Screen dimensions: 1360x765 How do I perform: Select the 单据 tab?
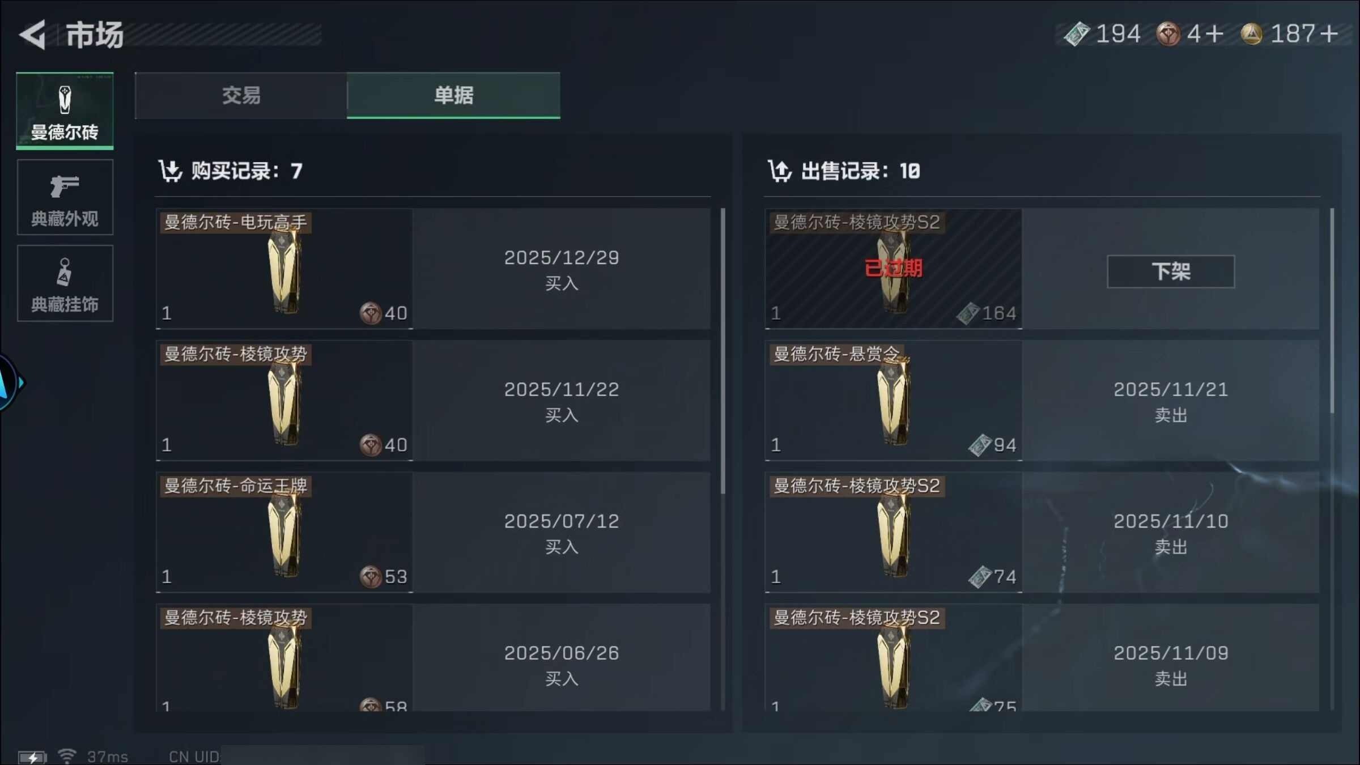(x=453, y=95)
